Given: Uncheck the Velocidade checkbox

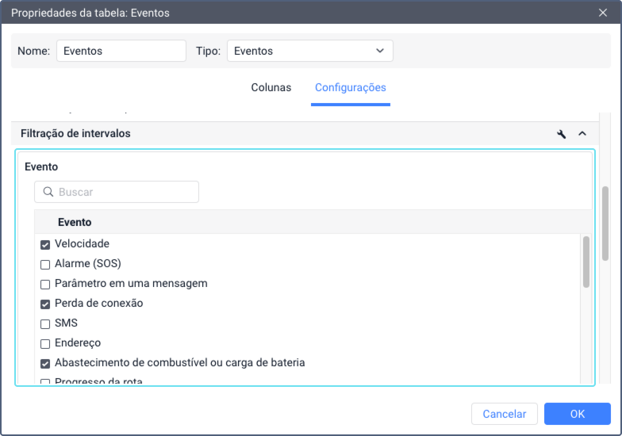Looking at the screenshot, I should pyautogui.click(x=45, y=244).
